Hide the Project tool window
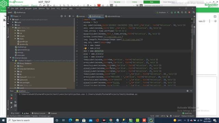Image resolution: width=219 pixels, height=123 pixels. [x=73, y=16]
